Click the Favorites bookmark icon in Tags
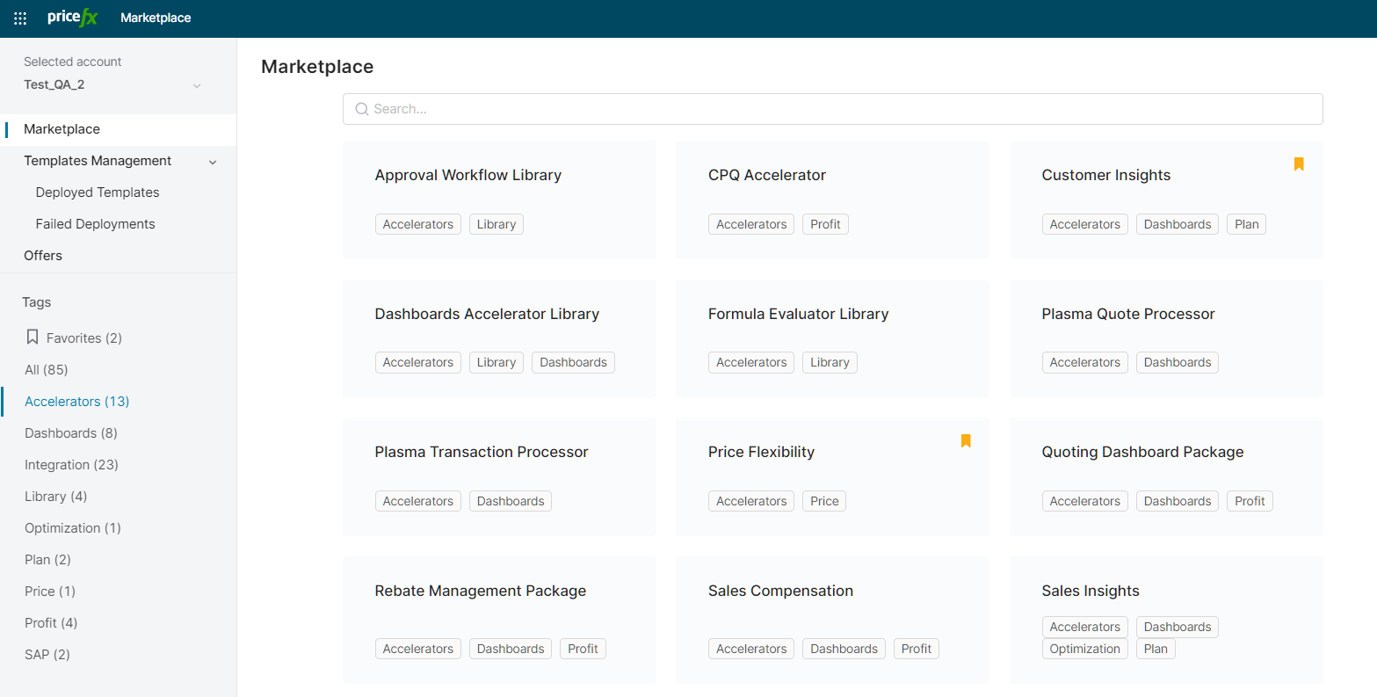The height and width of the screenshot is (697, 1377). (33, 338)
